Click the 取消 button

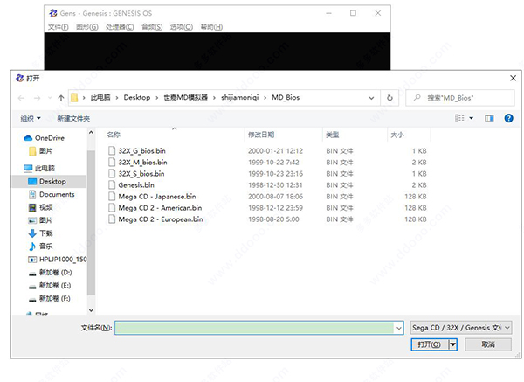[x=488, y=344]
